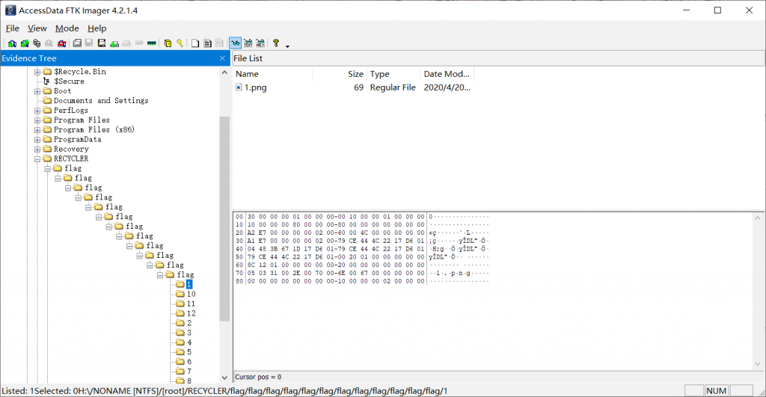
Task: Sort file list by Type column
Action: pos(393,74)
